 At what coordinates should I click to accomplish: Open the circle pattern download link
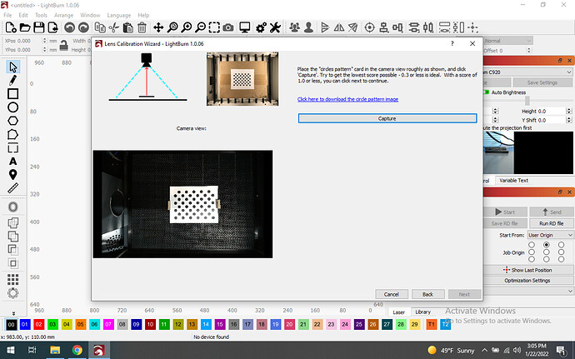[x=347, y=99]
